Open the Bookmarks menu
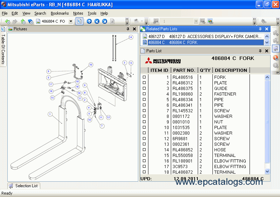This screenshot has height=197, width=280. pos(59,13)
